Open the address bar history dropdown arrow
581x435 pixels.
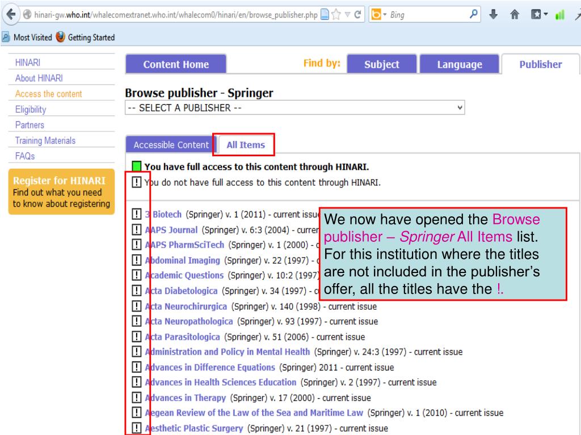point(348,15)
